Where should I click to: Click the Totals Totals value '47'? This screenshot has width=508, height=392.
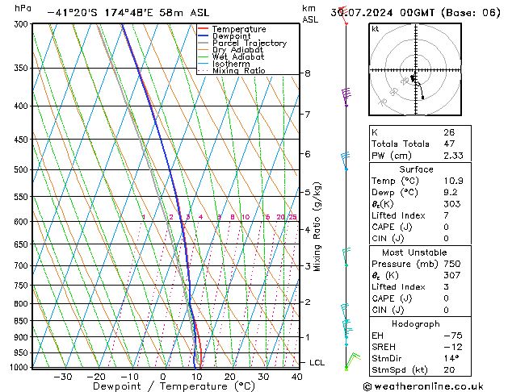tap(449, 144)
